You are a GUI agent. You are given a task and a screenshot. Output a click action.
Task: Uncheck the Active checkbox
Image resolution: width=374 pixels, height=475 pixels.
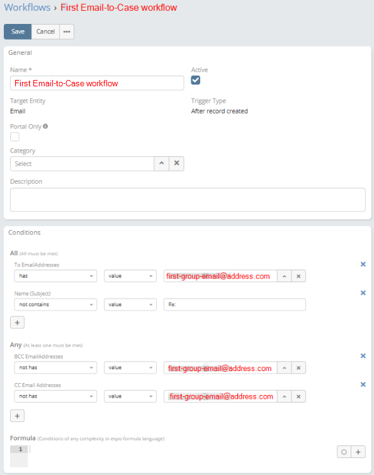pyautogui.click(x=196, y=80)
